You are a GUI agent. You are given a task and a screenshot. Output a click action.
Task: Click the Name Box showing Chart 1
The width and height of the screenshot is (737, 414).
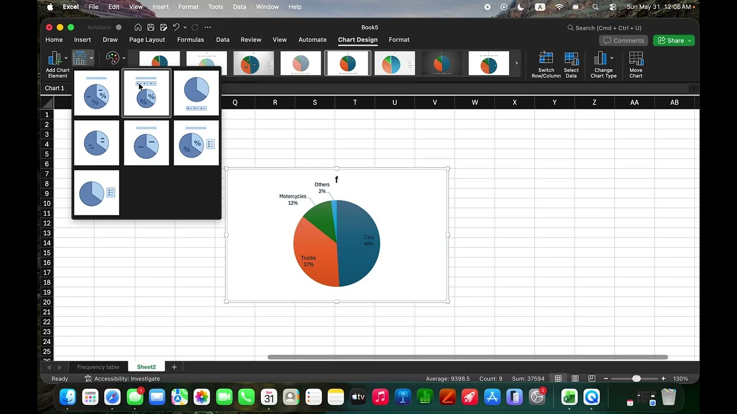55,88
